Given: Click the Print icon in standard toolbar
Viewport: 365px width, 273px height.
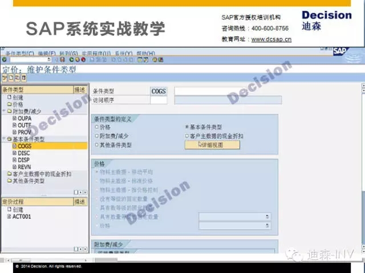Looking at the screenshot, I should pyautogui.click(x=92, y=59).
